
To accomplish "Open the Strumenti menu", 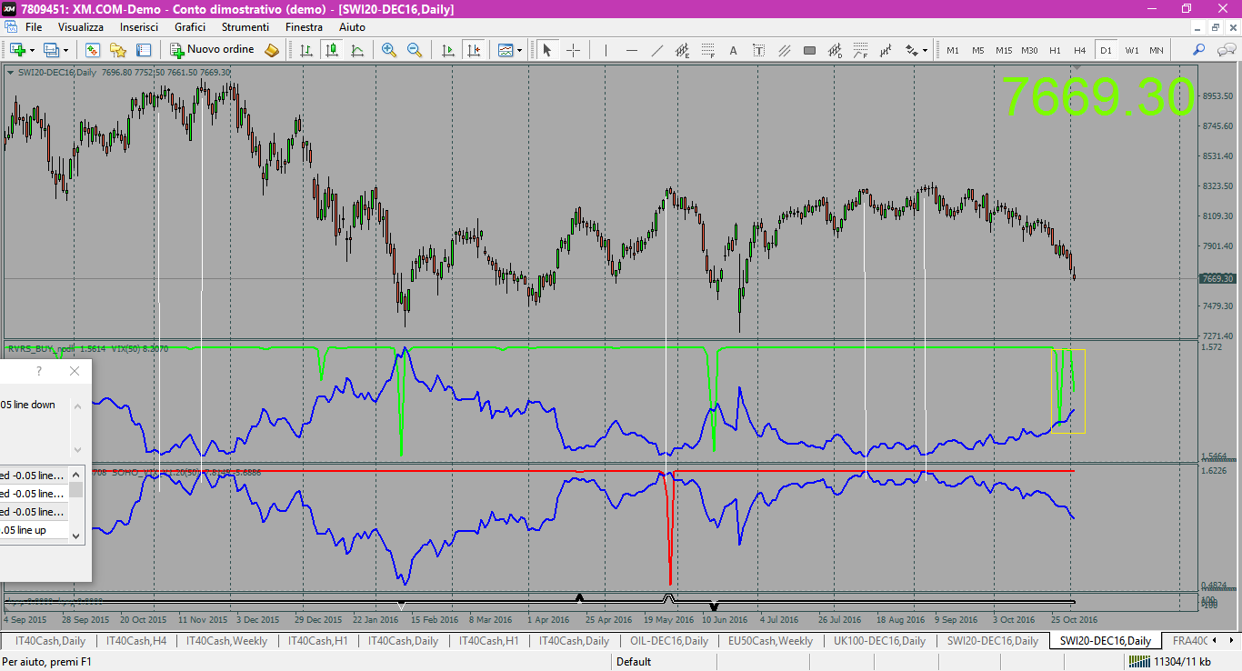I will (x=245, y=27).
